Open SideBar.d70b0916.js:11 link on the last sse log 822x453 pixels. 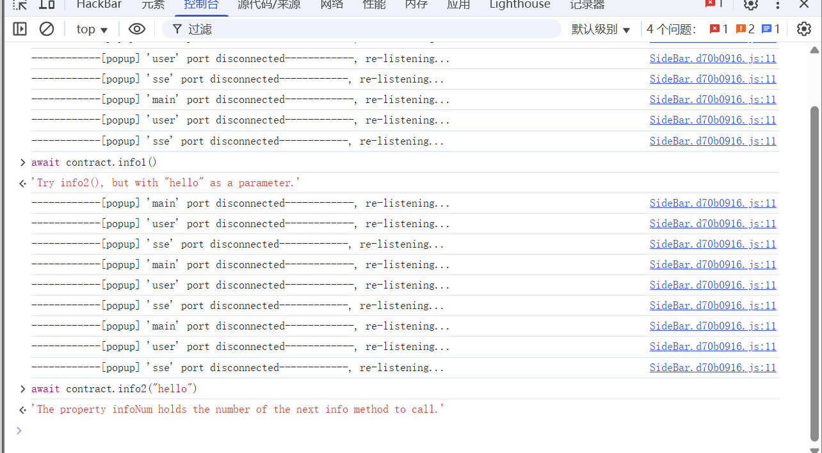[x=713, y=368]
